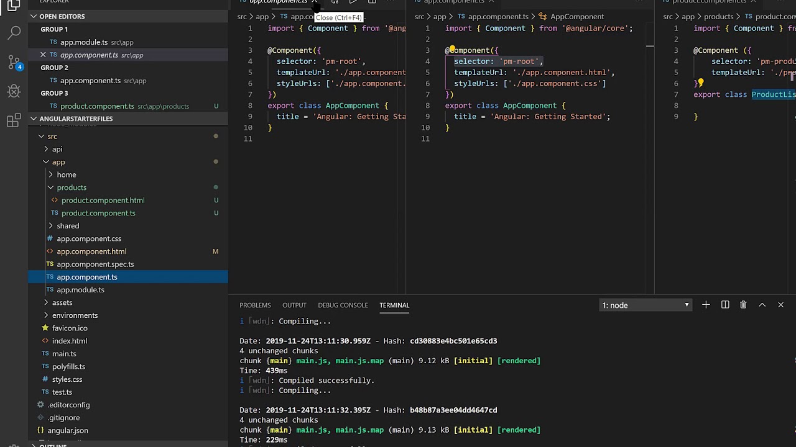Add a new terminal with plus icon
Viewport: 796px width, 447px height.
pos(706,305)
